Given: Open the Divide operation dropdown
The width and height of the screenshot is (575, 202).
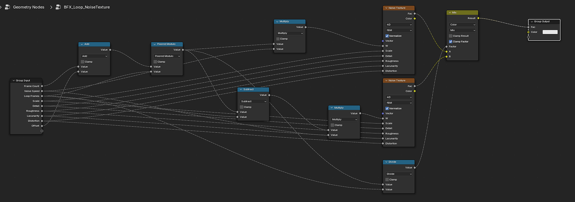Looking at the screenshot, I should coord(399,174).
